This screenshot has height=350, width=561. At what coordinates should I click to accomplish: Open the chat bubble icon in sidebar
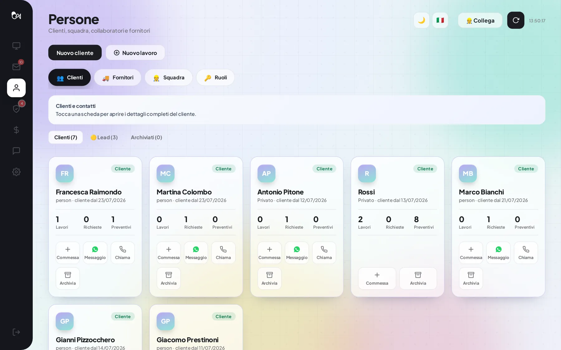(16, 151)
